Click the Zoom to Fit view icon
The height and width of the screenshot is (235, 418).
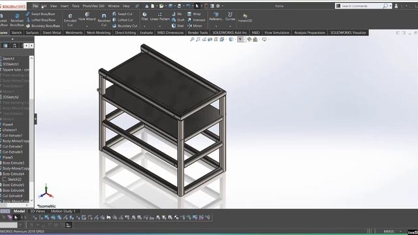[x=192, y=39]
